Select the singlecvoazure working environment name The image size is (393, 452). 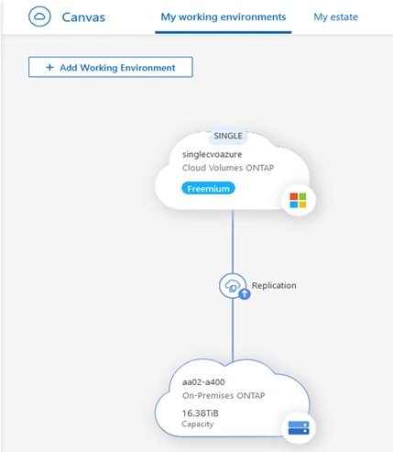pos(212,154)
